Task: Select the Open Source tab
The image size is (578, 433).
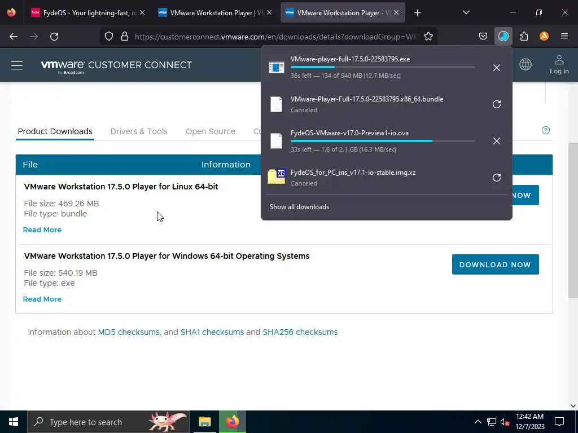Action: point(211,131)
